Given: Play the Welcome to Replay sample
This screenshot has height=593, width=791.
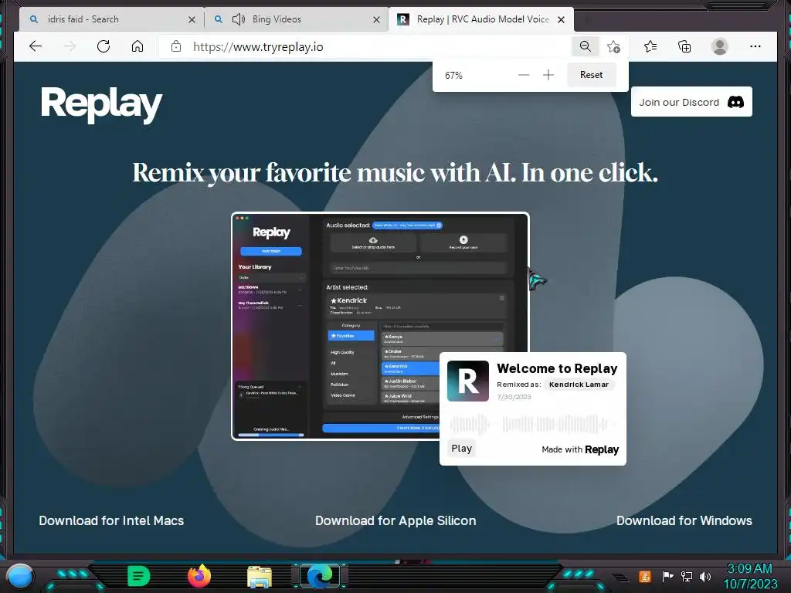Looking at the screenshot, I should pyautogui.click(x=461, y=449).
